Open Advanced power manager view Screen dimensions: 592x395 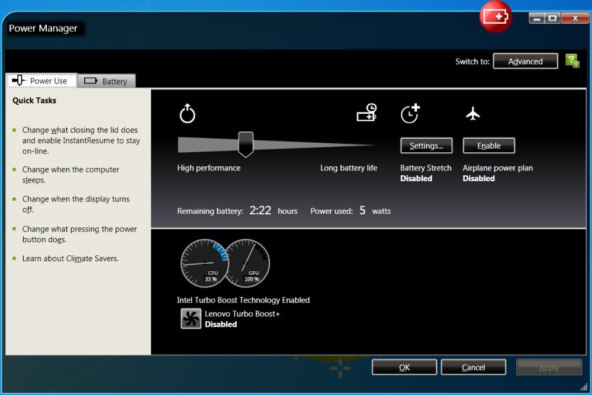(525, 60)
